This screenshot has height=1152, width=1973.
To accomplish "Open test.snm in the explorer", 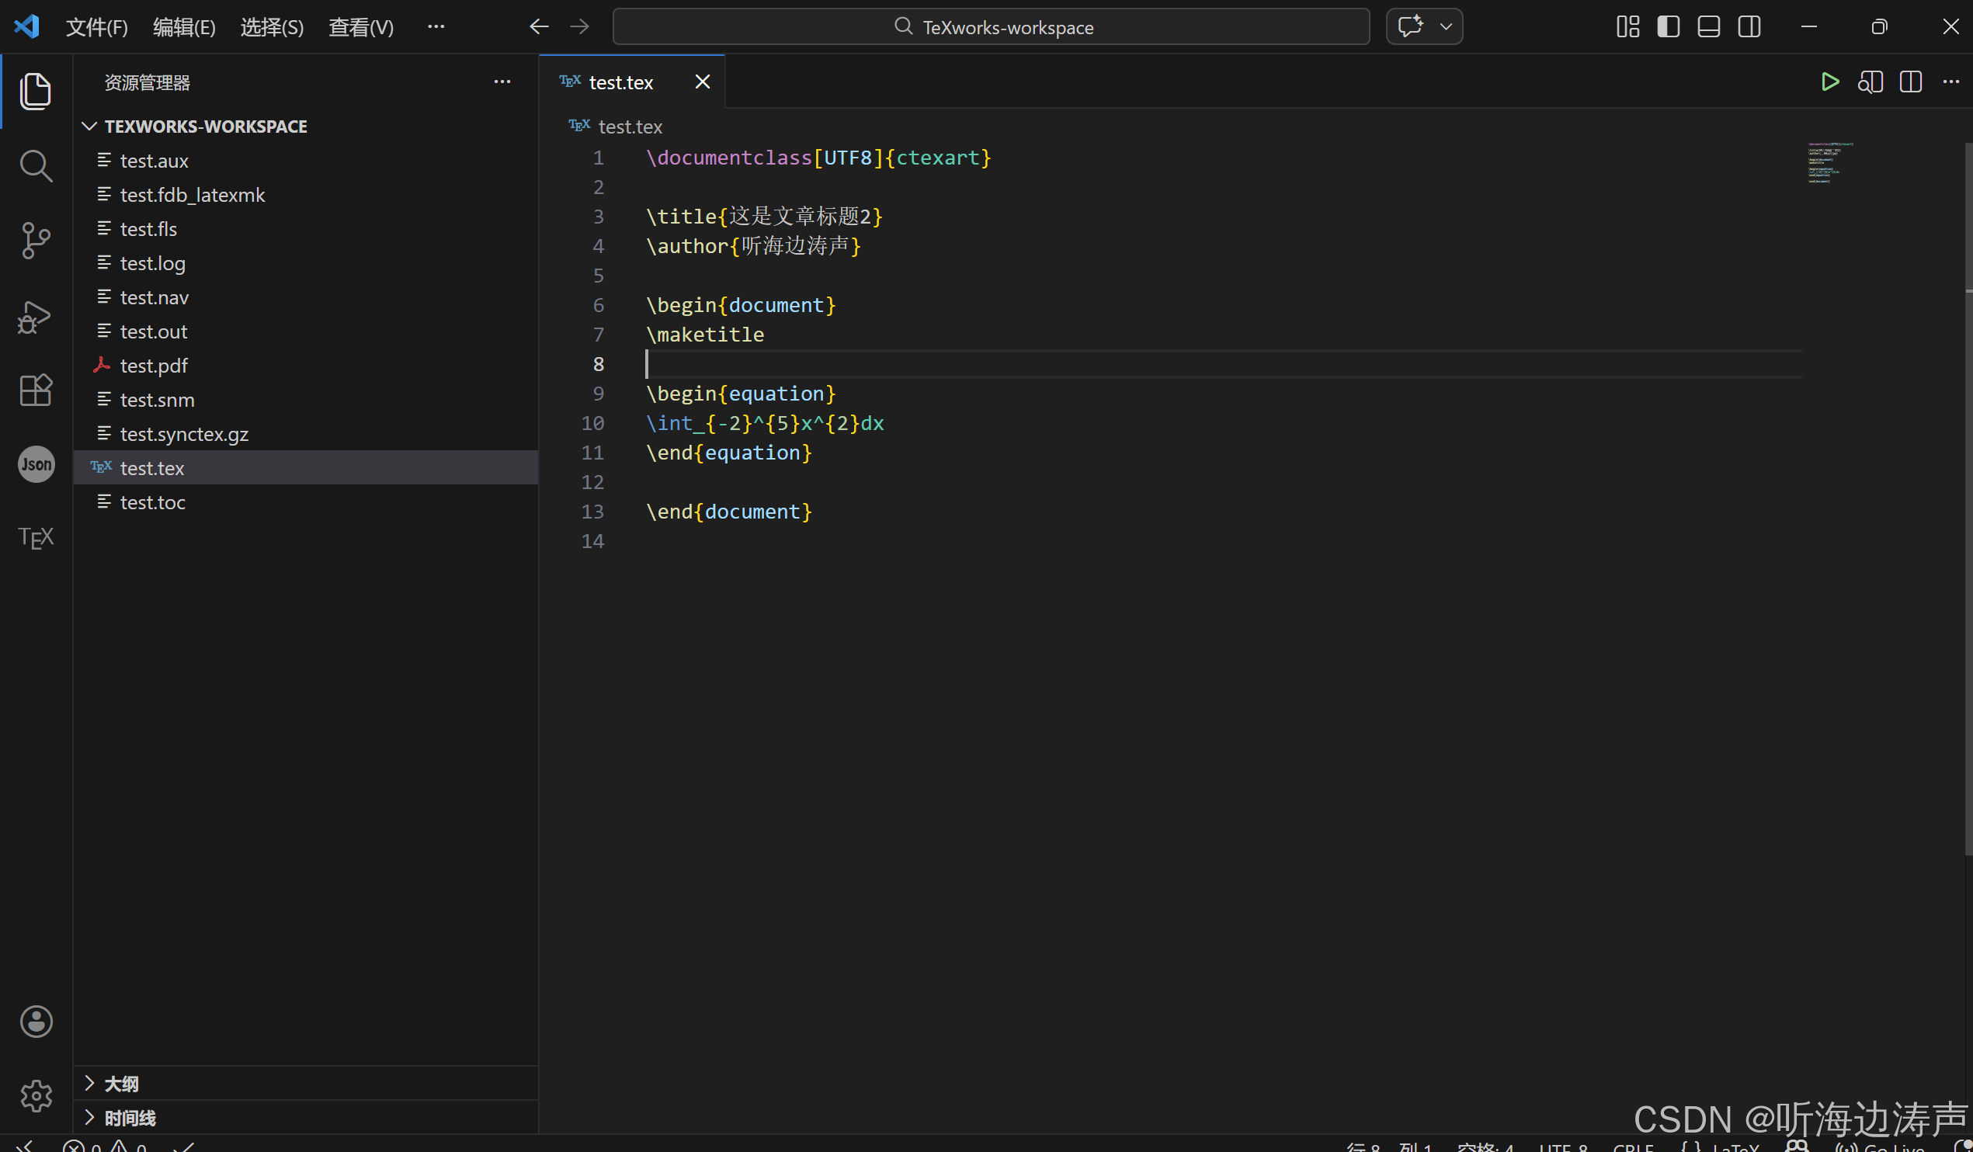I will click(307, 400).
